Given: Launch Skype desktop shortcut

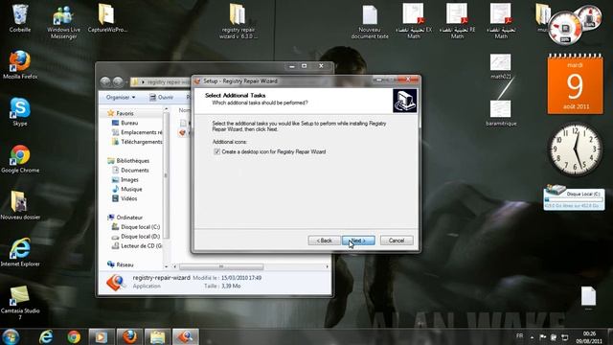Looking at the screenshot, I should (20, 112).
